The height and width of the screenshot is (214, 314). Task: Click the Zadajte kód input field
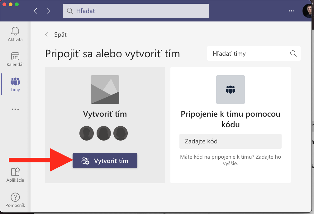point(230,141)
